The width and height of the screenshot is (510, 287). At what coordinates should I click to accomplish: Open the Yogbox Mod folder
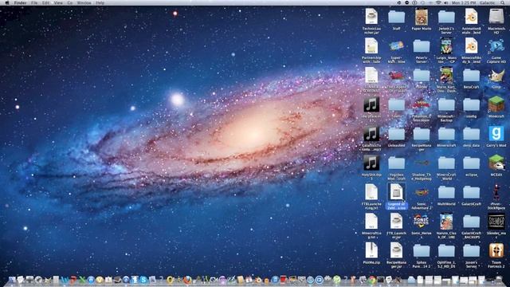point(396,163)
